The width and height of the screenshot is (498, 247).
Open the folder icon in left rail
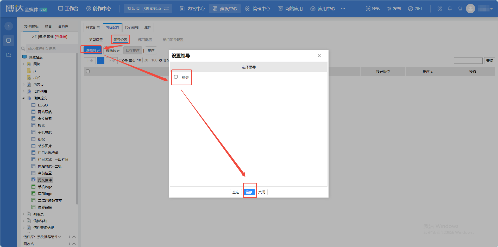point(9,55)
